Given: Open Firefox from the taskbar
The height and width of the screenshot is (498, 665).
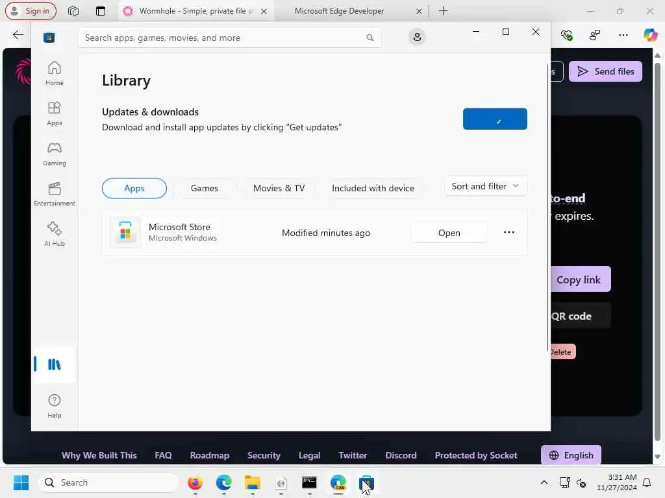Looking at the screenshot, I should [195, 482].
